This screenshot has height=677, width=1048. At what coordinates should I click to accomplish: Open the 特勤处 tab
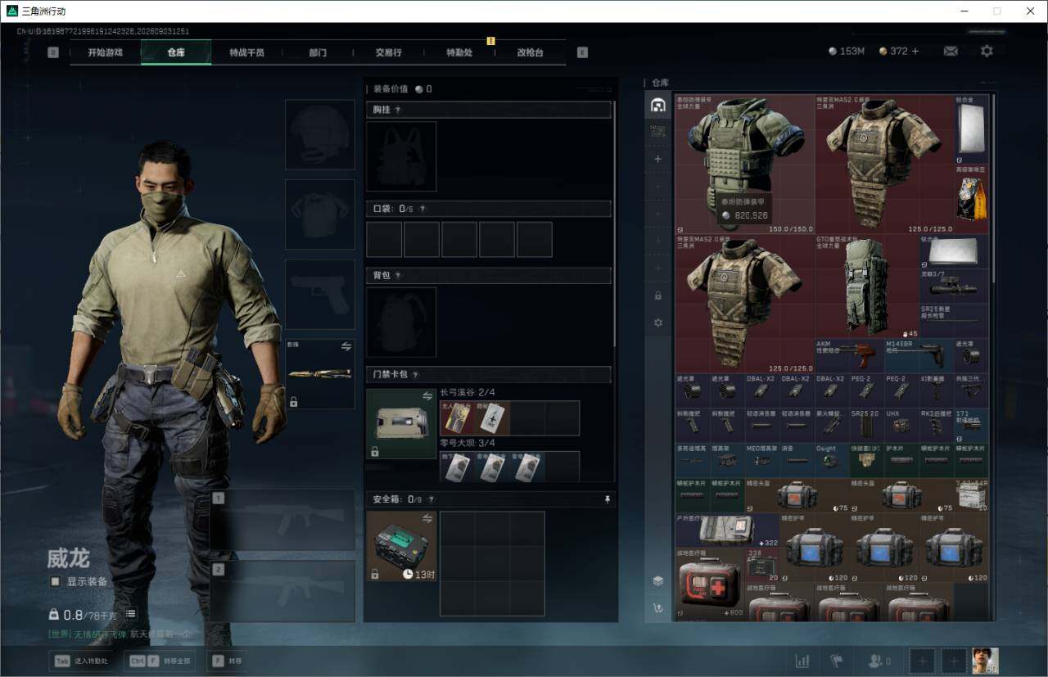click(459, 52)
